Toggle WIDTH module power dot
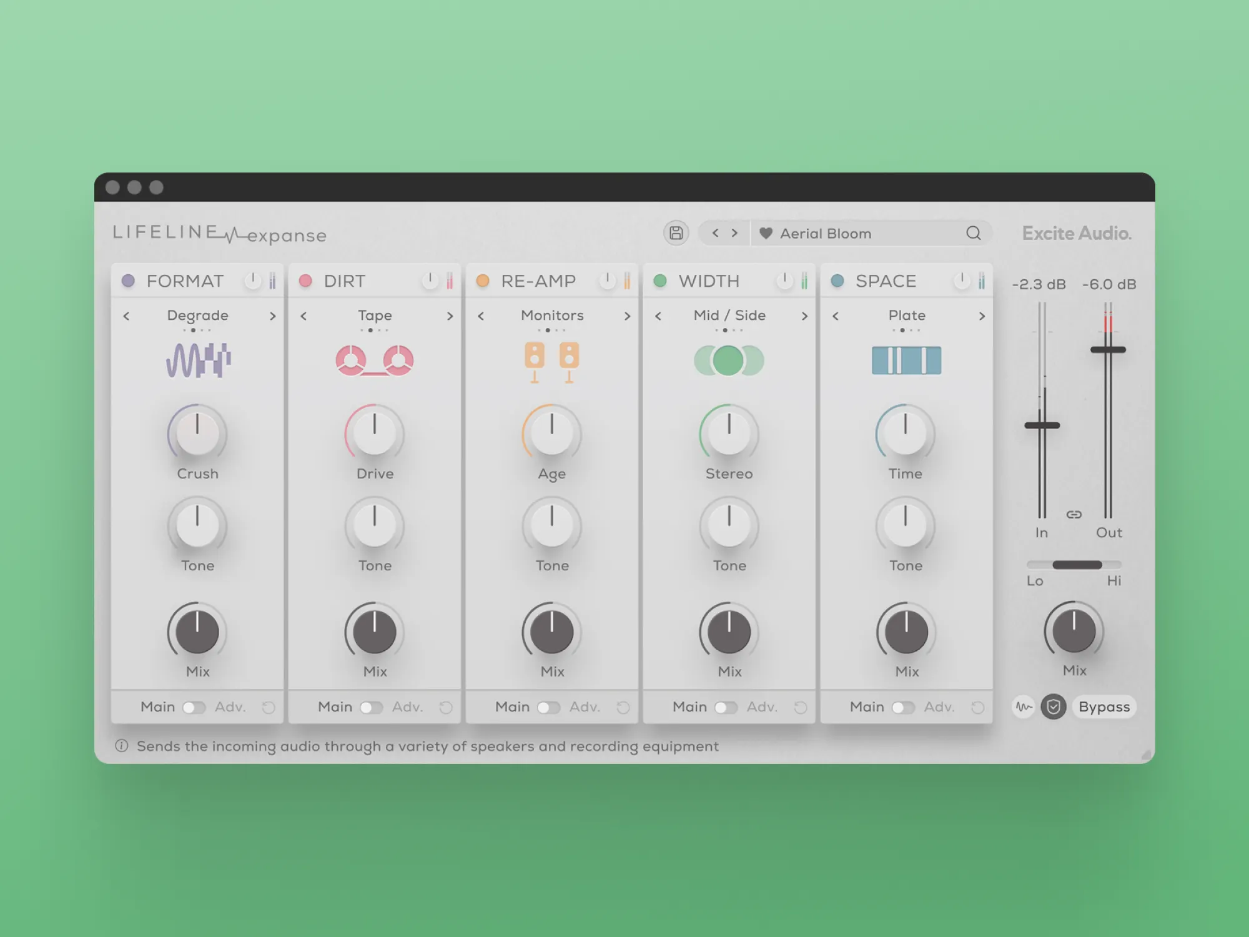The image size is (1249, 937). (x=660, y=281)
